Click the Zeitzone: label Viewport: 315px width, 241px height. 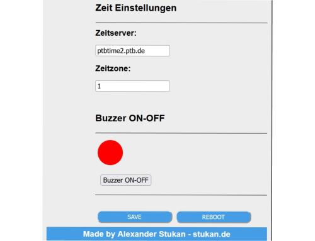(x=113, y=68)
